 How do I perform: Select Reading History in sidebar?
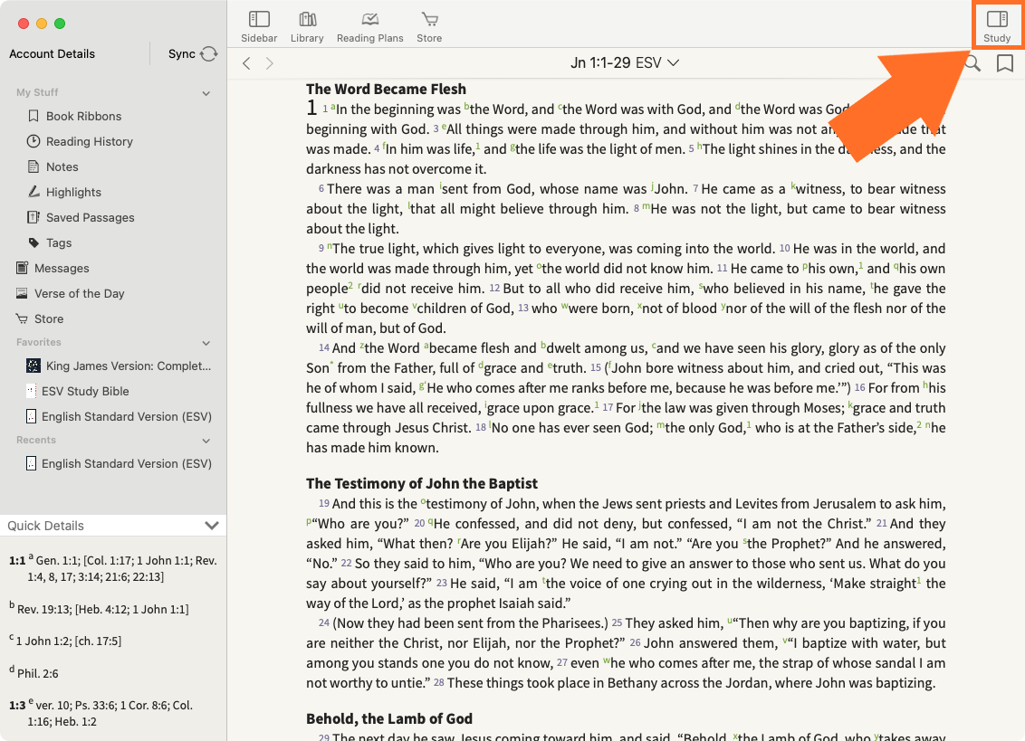[x=90, y=141]
